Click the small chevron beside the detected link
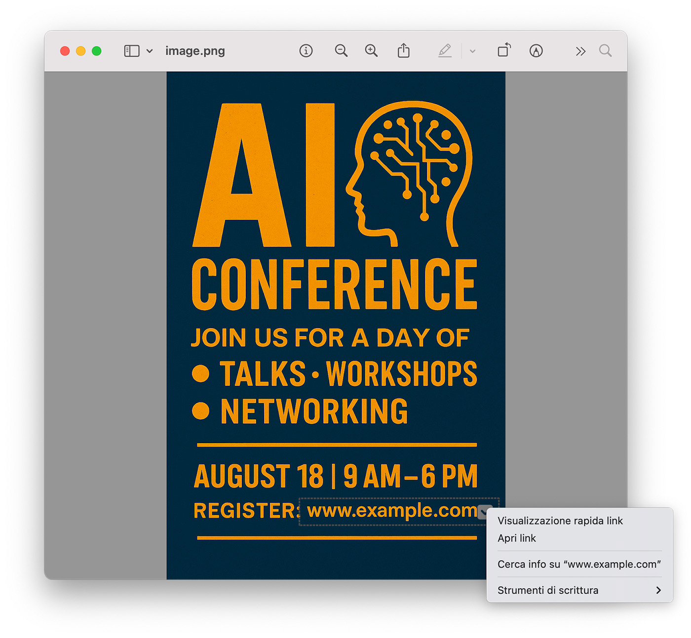The width and height of the screenshot is (691, 638). click(485, 512)
